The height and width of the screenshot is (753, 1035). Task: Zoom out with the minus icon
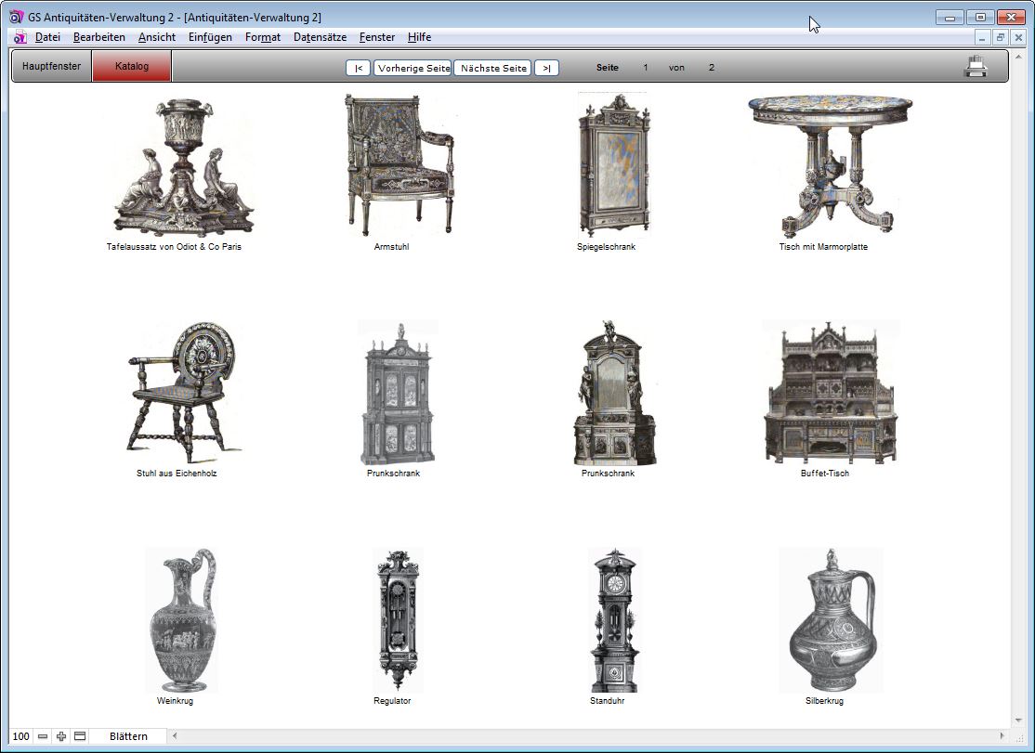[x=43, y=736]
